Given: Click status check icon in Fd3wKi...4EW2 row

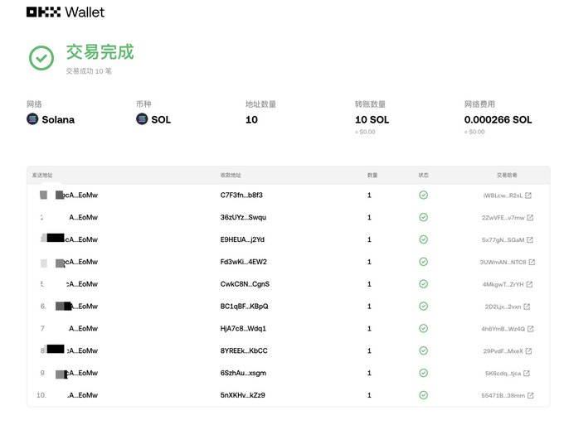Looking at the screenshot, I should 423,262.
